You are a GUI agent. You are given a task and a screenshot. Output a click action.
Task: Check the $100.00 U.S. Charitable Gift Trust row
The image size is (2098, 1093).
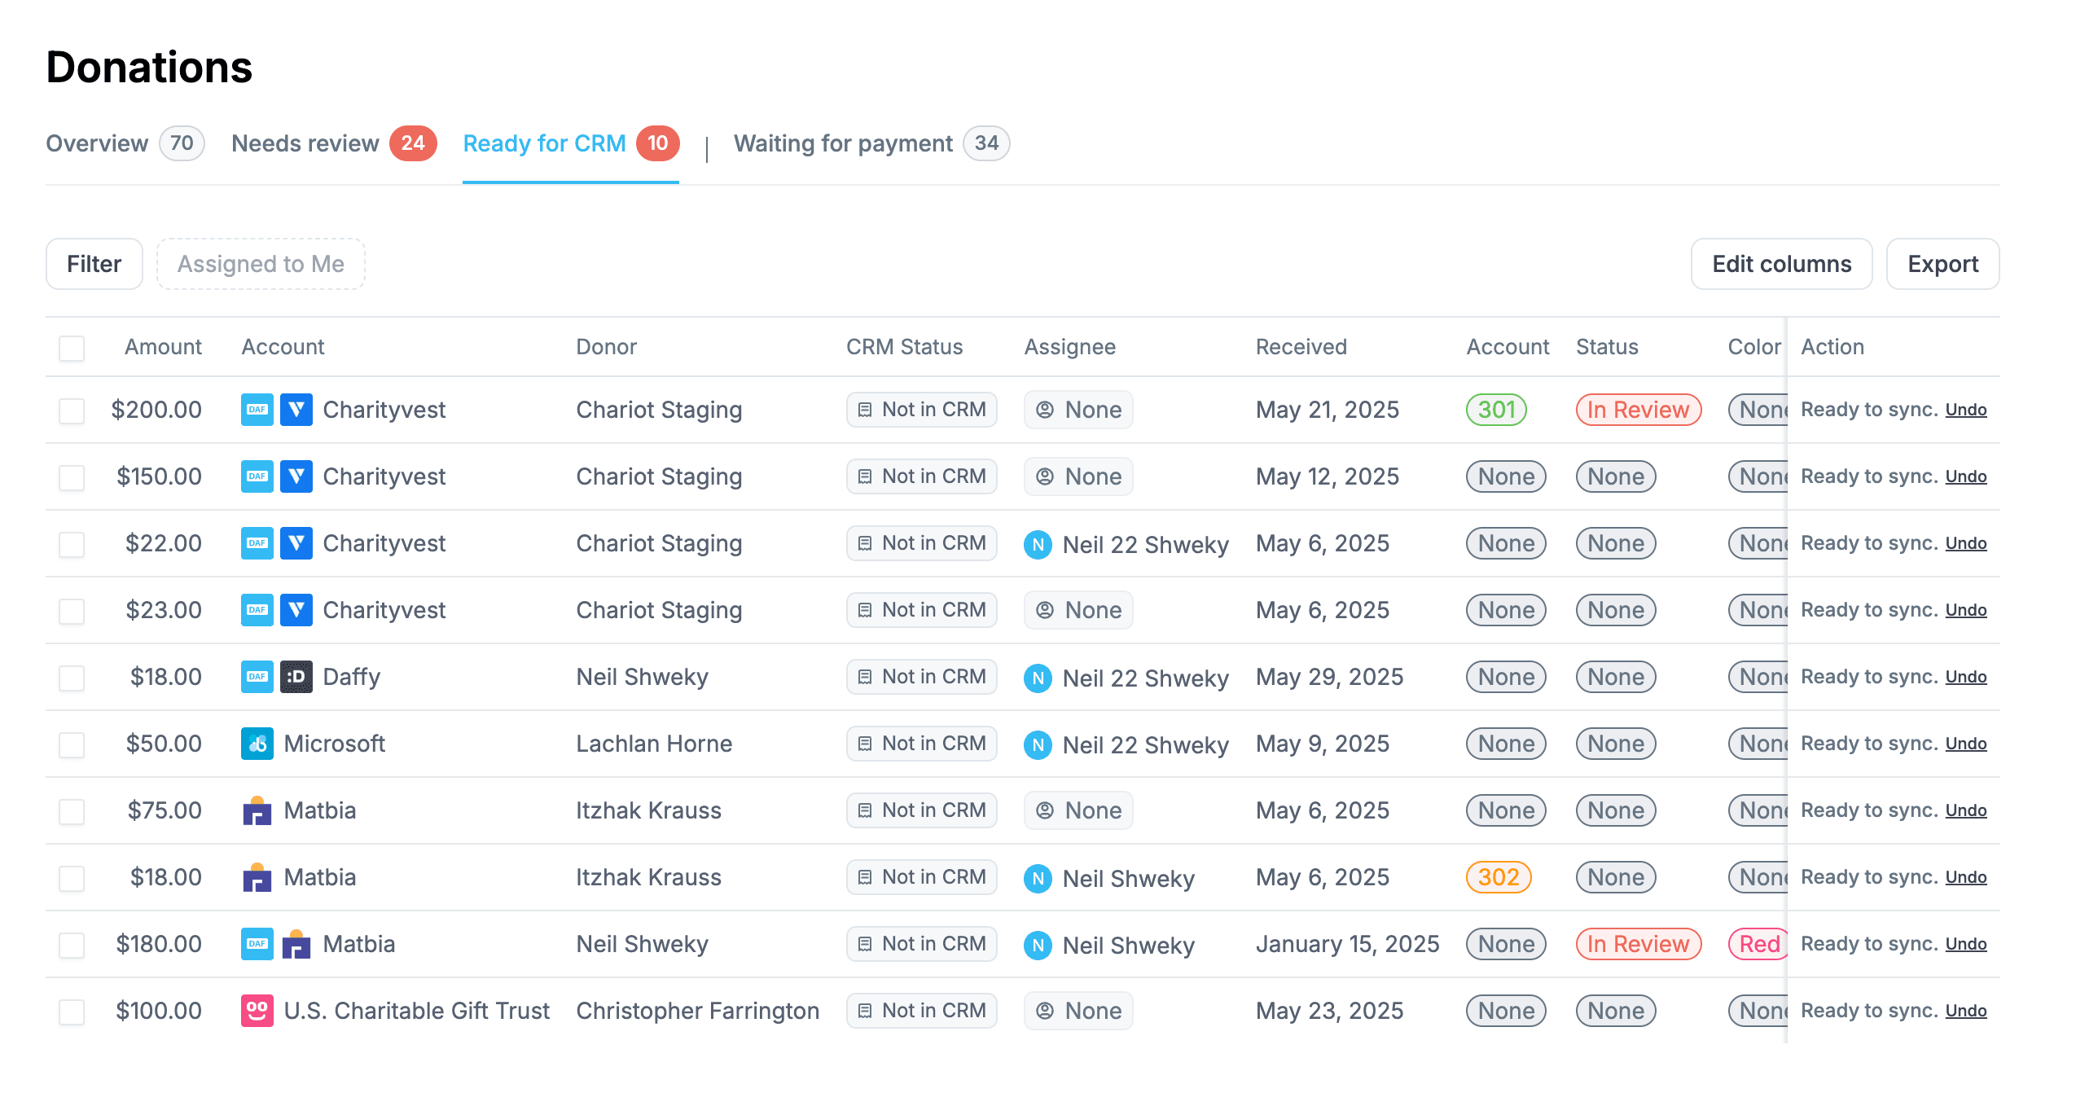click(72, 1012)
